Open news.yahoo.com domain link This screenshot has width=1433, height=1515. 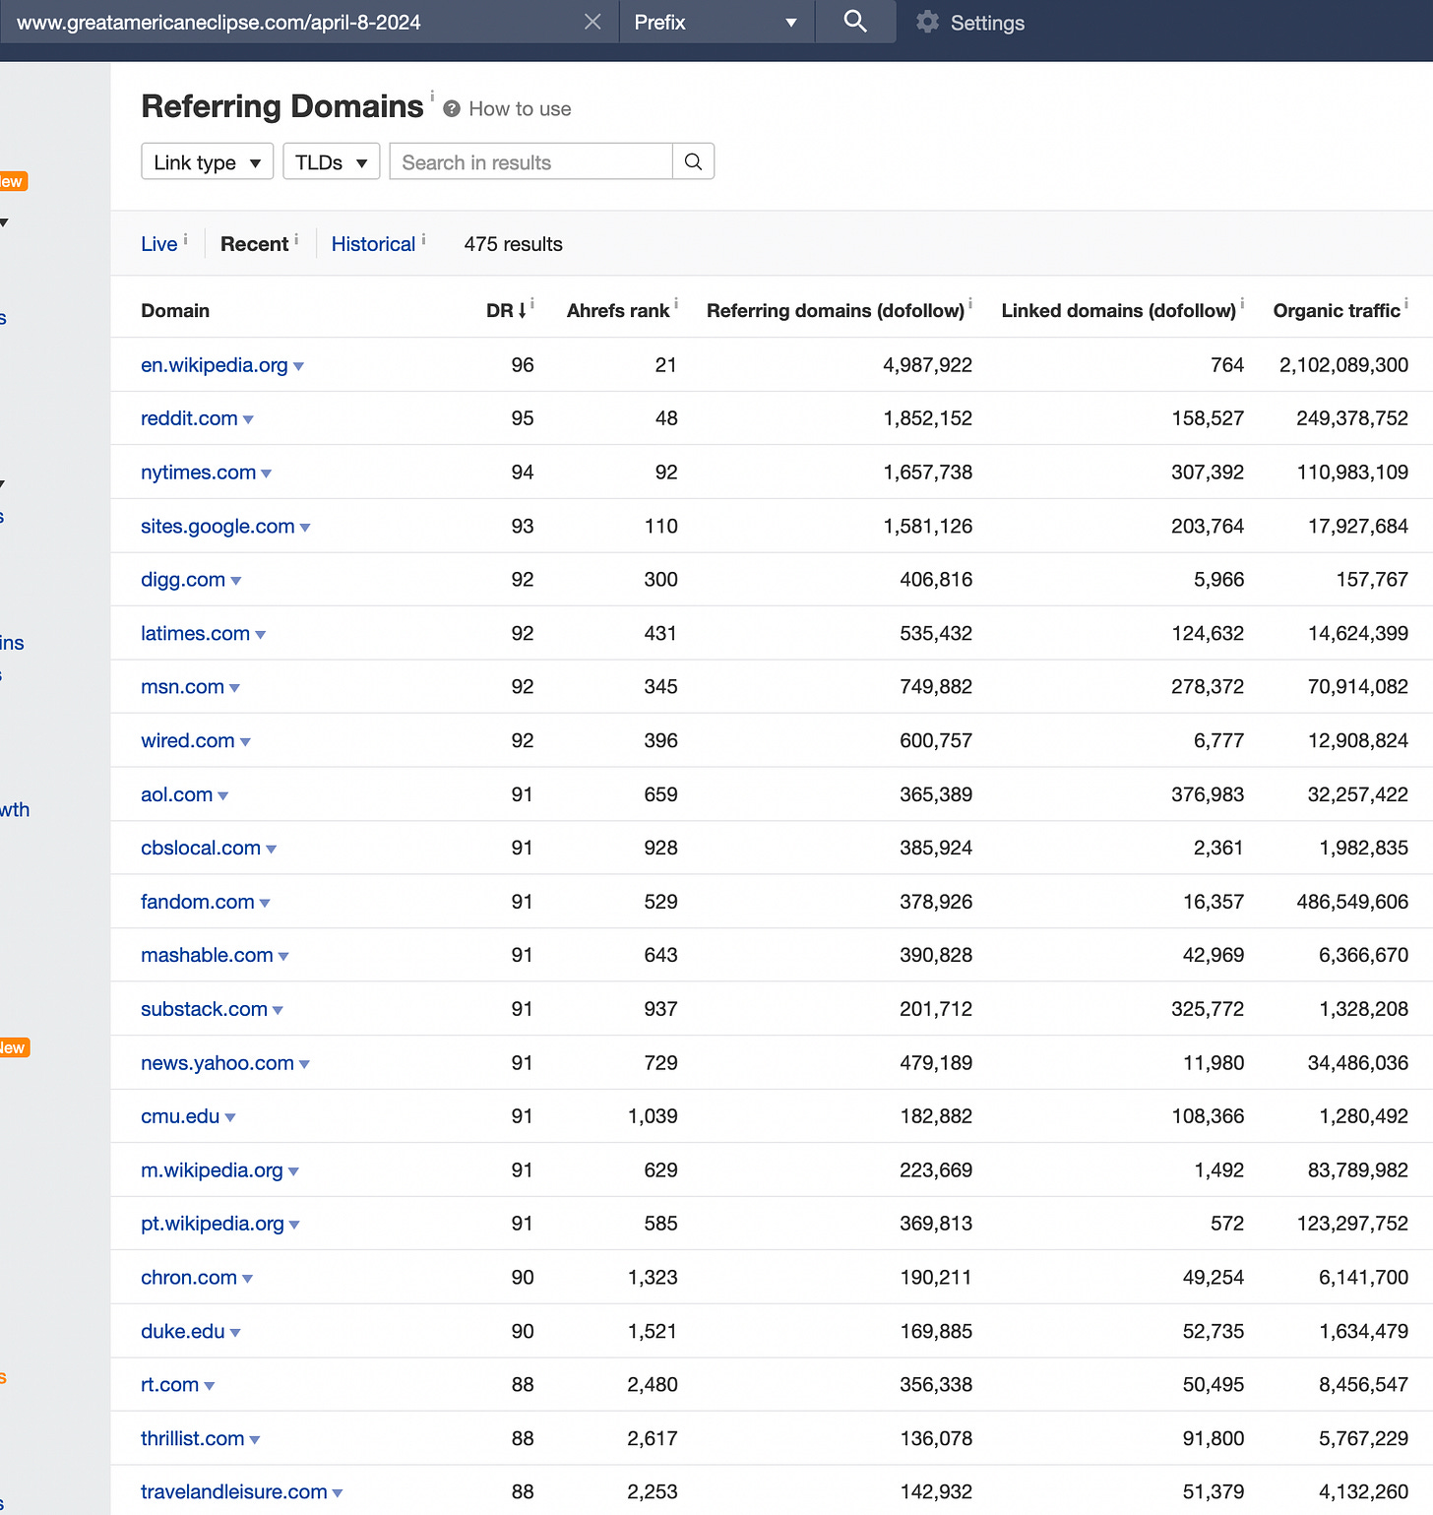tap(218, 1063)
